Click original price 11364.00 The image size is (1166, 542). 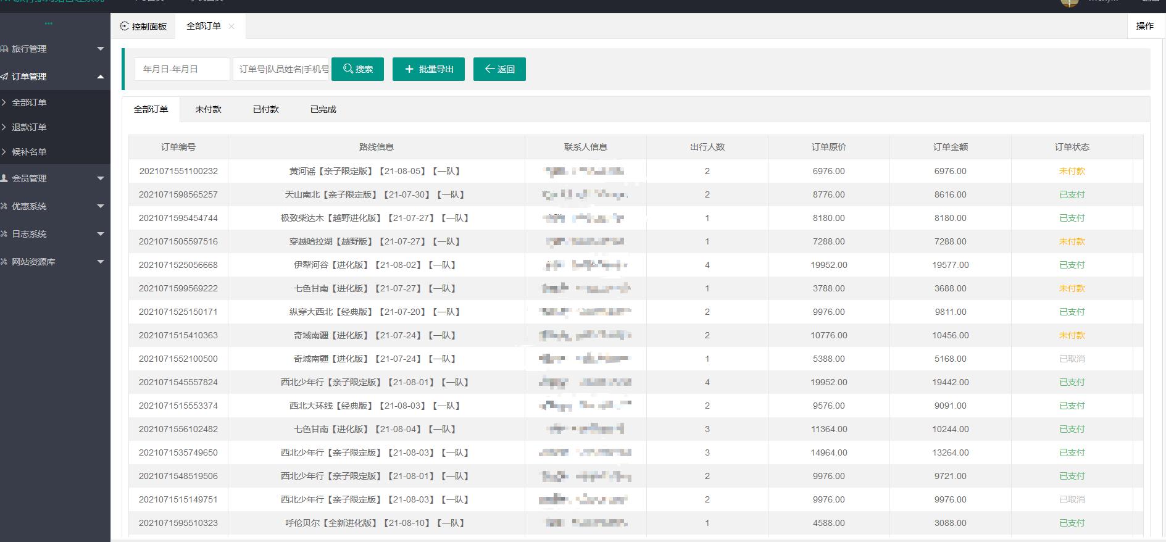(829, 429)
